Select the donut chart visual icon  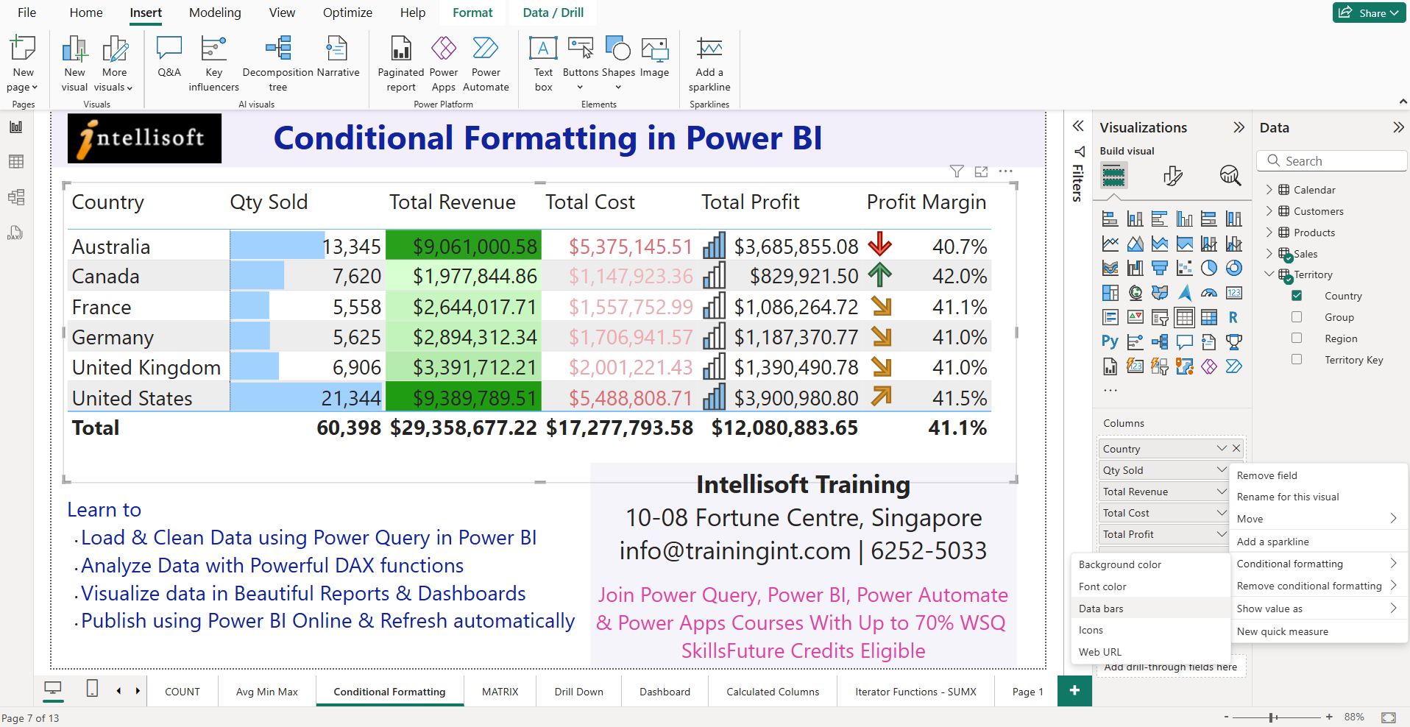(1234, 268)
